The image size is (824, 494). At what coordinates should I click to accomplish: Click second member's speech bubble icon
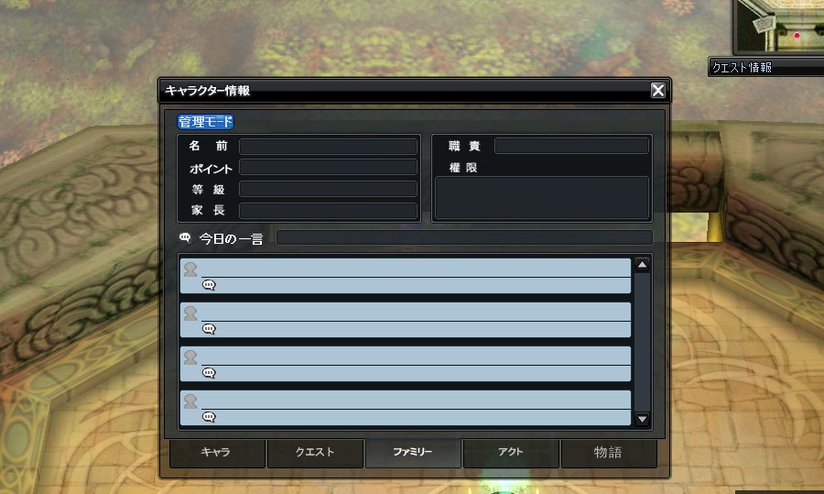pos(209,329)
